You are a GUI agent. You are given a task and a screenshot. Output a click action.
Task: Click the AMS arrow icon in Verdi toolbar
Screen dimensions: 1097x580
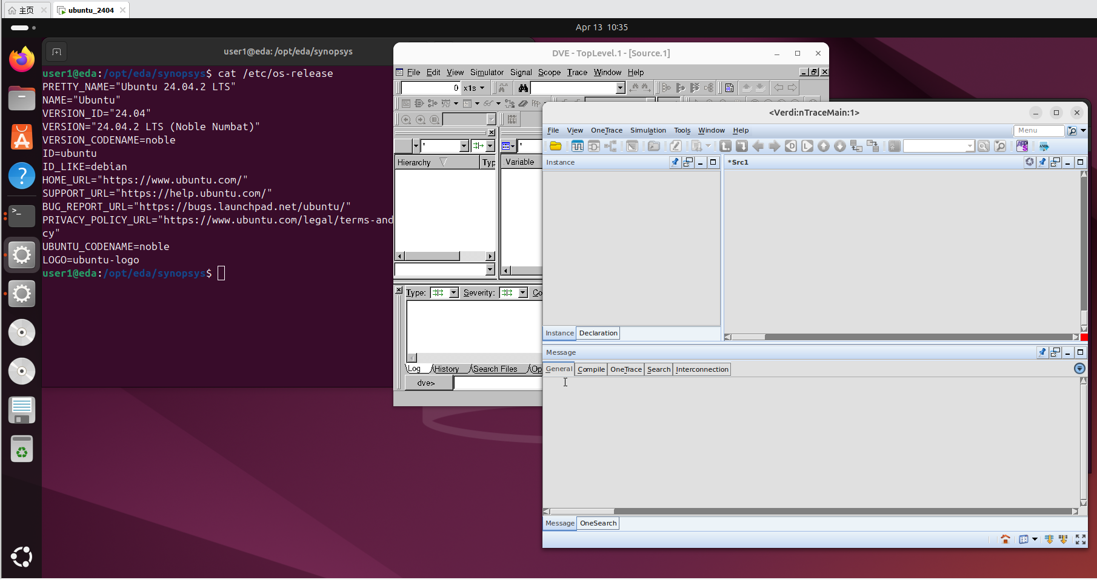(x=1044, y=146)
